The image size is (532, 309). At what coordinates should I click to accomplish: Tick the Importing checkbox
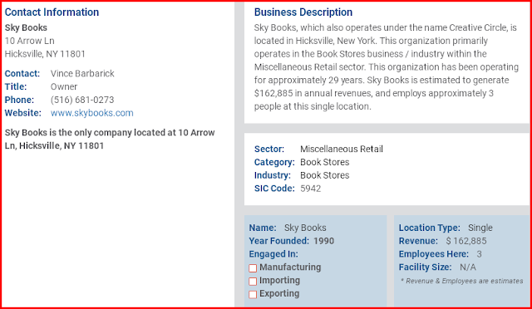[253, 282]
